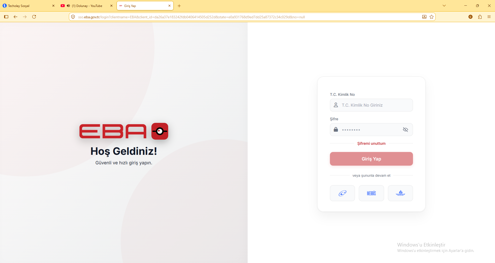The width and height of the screenshot is (495, 263).
Task: Open the account profile icon
Action: pyautogui.click(x=470, y=17)
